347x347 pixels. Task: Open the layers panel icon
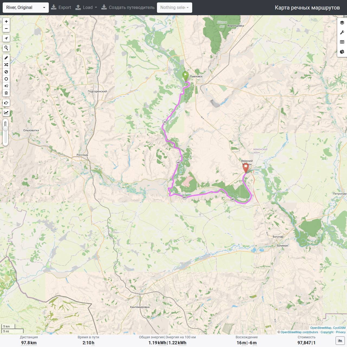[x=342, y=23]
